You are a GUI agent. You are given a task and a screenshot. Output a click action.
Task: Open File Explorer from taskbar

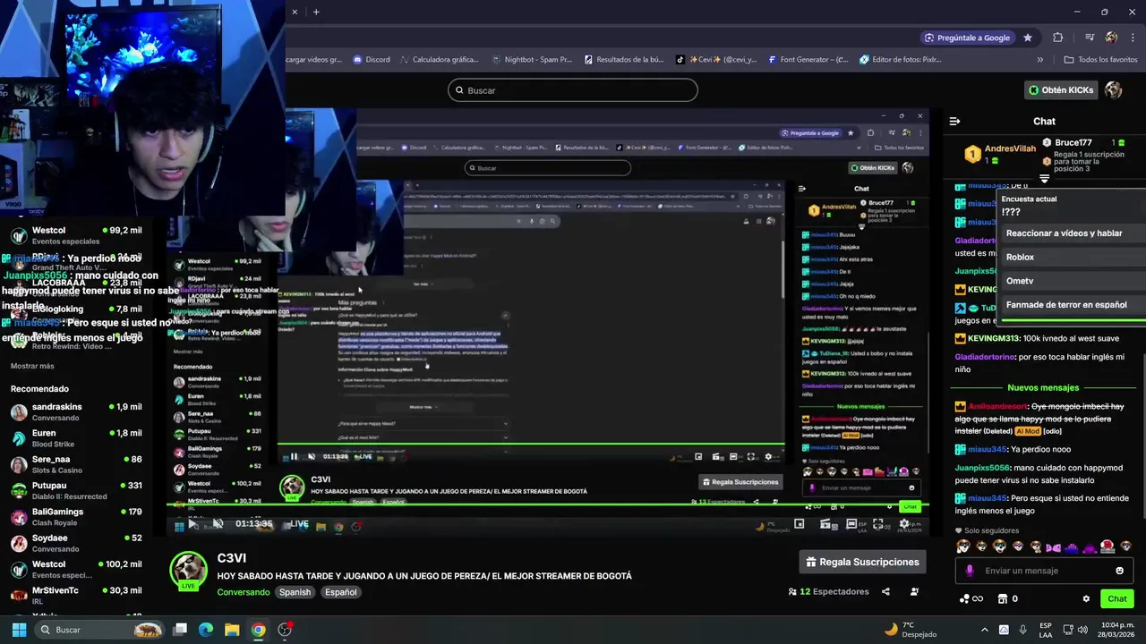pos(232,630)
